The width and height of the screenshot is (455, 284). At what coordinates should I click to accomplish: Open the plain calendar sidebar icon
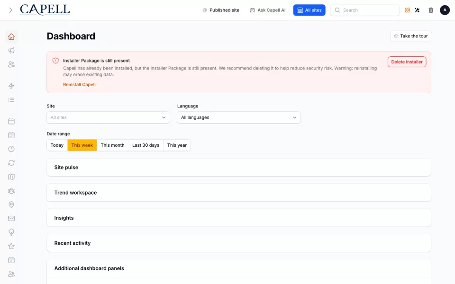tap(11, 121)
